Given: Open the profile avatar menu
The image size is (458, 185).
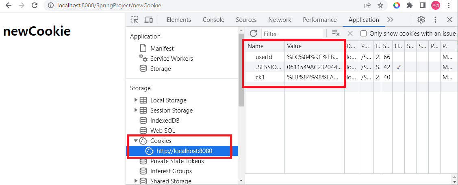Looking at the screenshot, I should coord(436,5).
